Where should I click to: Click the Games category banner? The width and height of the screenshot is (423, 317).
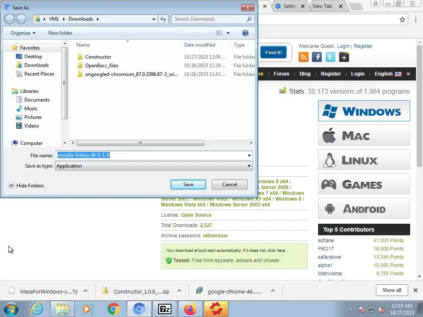(x=364, y=184)
